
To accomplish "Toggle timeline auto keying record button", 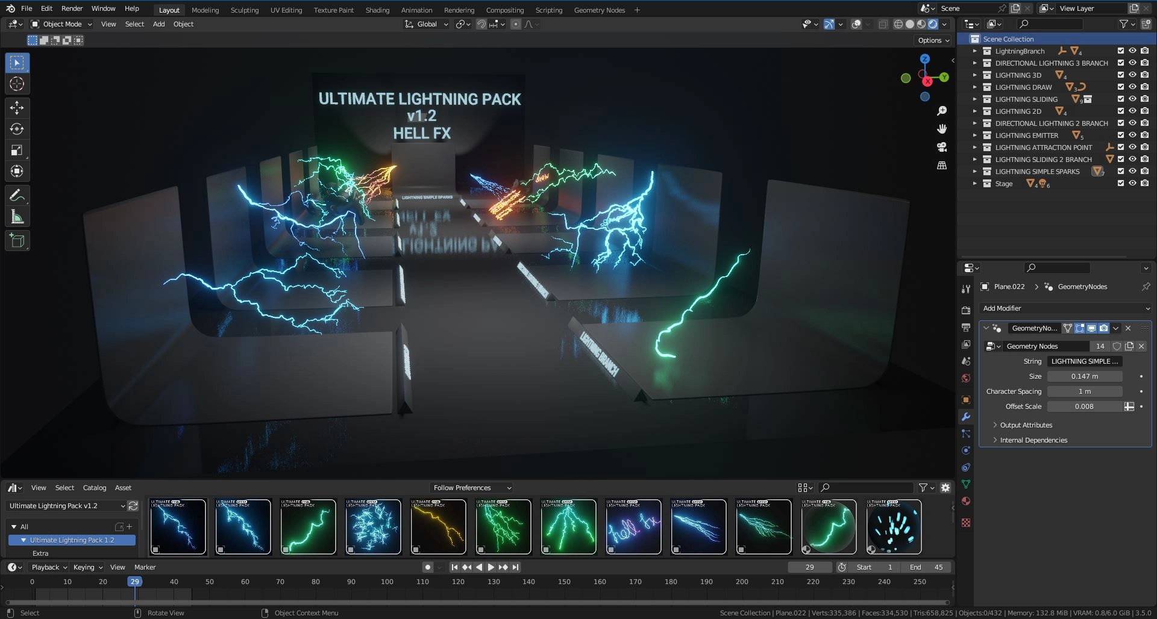I will tap(427, 567).
